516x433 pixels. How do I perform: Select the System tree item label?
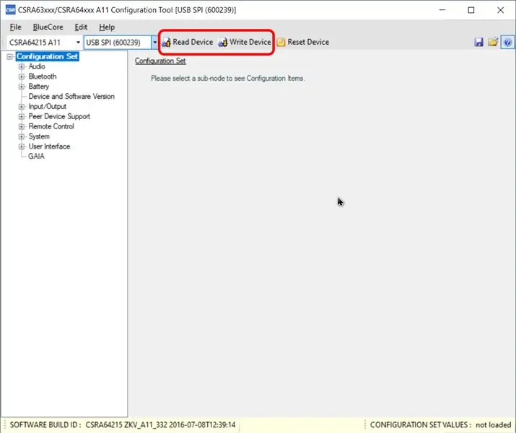click(39, 136)
